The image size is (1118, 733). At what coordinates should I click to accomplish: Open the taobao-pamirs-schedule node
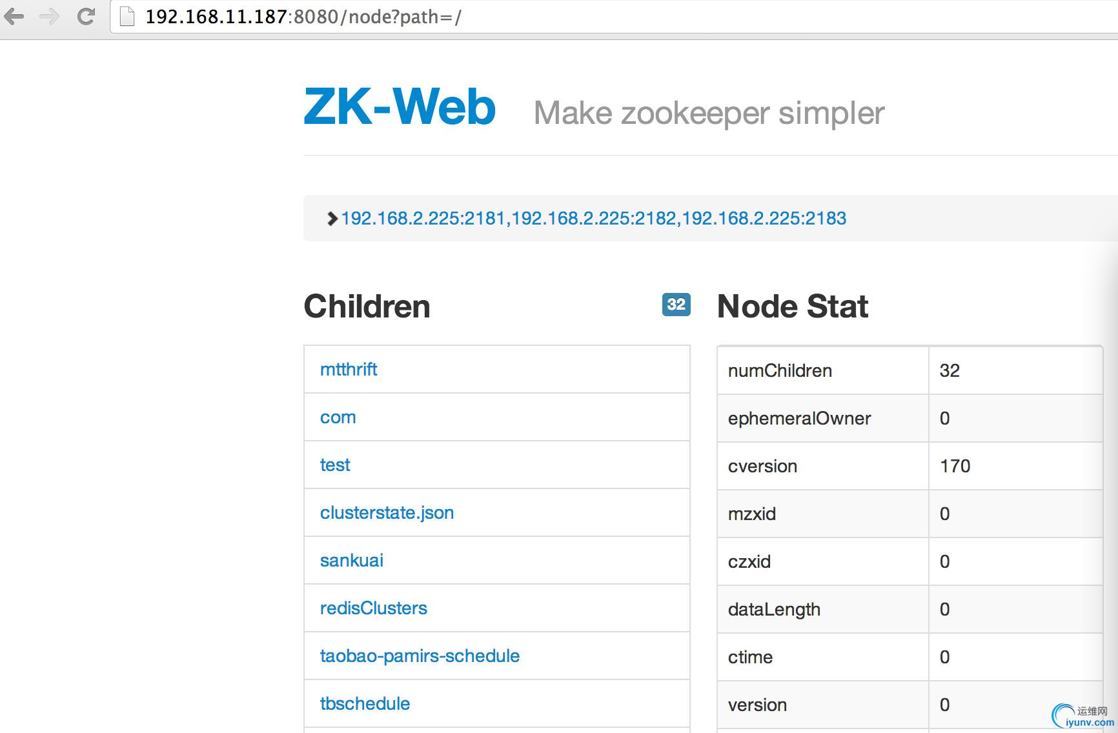[420, 656]
